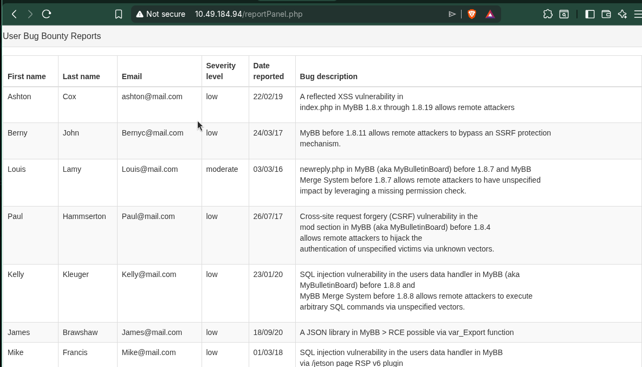Select the first name Paul
Image resolution: width=642 pixels, height=367 pixels.
point(15,217)
